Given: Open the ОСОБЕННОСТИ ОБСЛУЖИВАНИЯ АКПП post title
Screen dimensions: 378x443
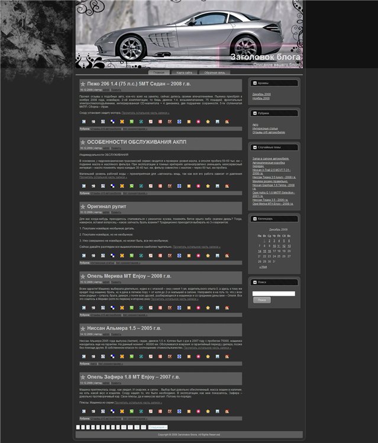Looking at the screenshot, I should coord(132,142).
